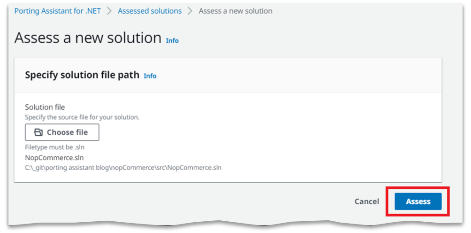Open the folder icon in Choose file
471x233 pixels.
coord(38,132)
